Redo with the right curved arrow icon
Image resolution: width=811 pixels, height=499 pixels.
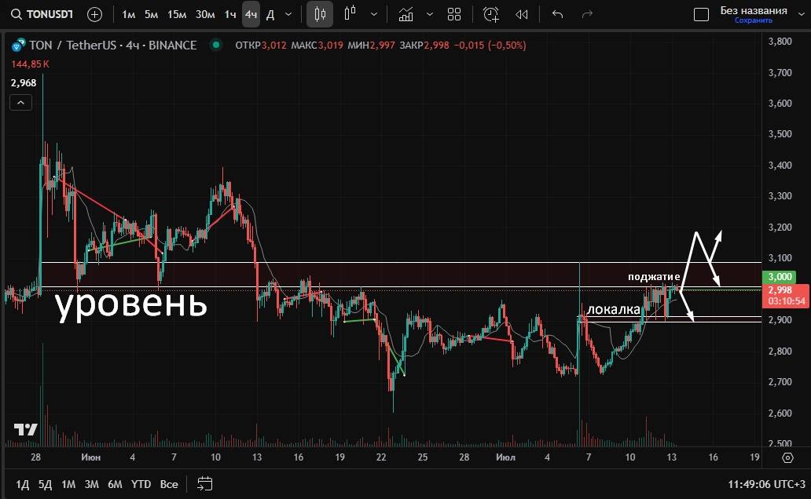(x=587, y=14)
